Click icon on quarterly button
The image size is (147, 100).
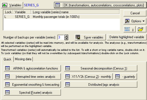click(117, 76)
